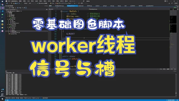Switch to the qvector.h editor tab
This screenshot has height=101, width=179.
pos(97,6)
